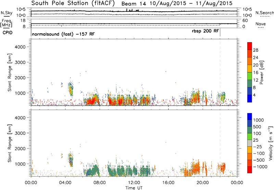
Task: Click the 'CPID' row label
Action: [x=8, y=33]
